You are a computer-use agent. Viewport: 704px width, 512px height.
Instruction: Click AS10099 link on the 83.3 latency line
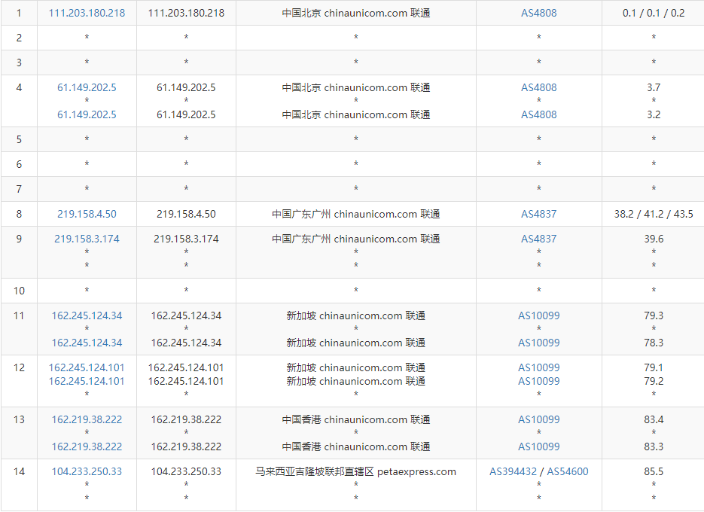(x=539, y=446)
